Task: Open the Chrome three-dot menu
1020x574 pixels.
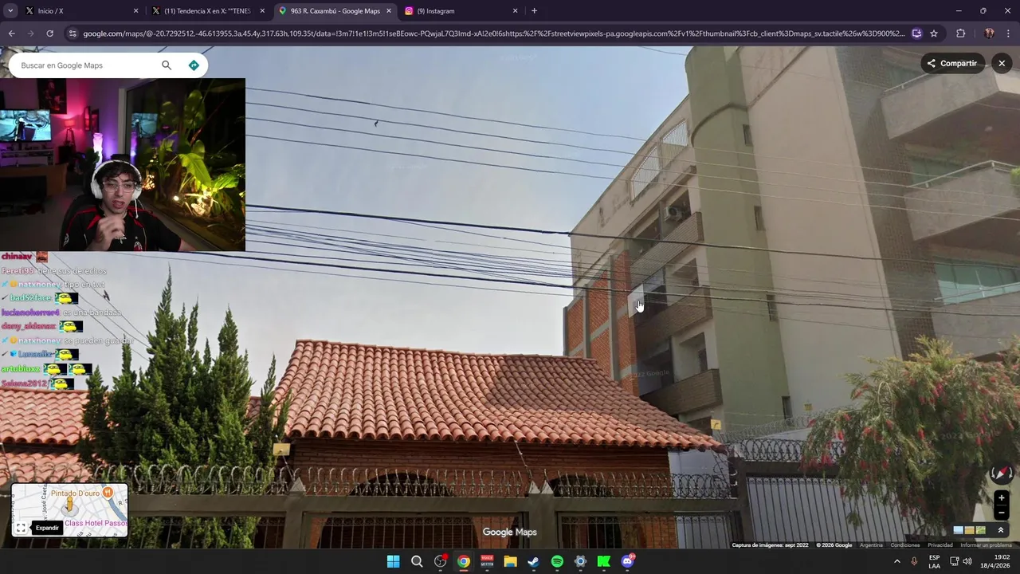Action: (1009, 33)
